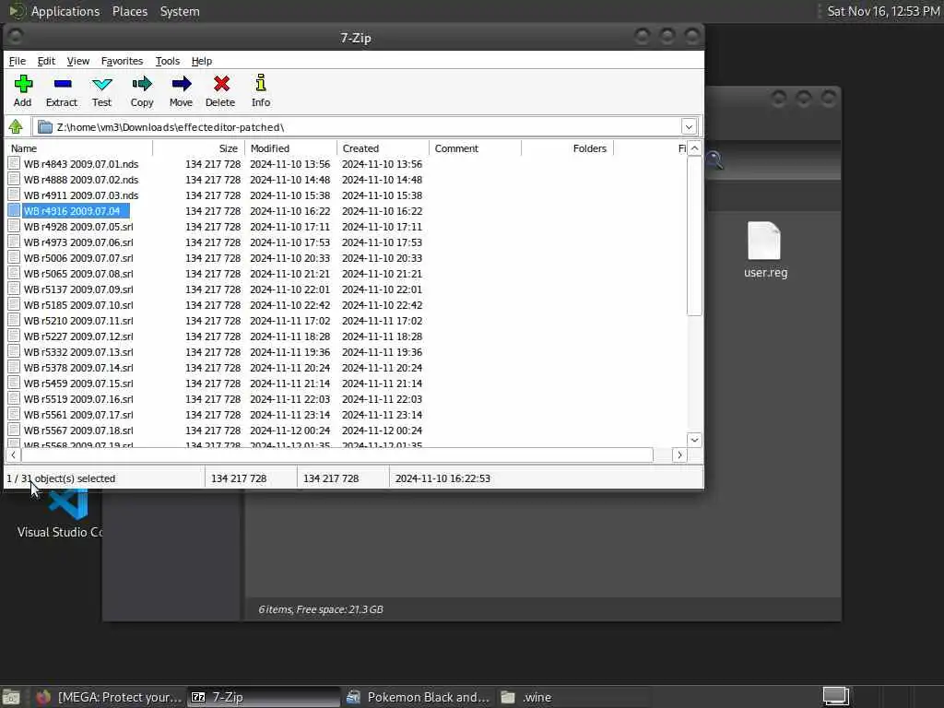Go up one folder with green arrow
944x708 pixels.
click(x=16, y=127)
